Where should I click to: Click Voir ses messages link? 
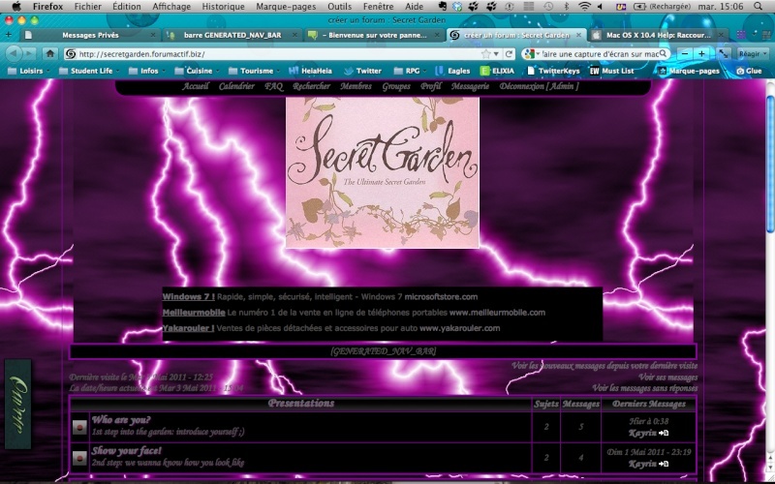[x=667, y=377]
